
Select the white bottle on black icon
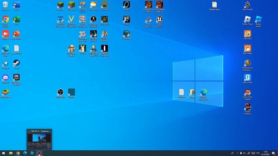click(104, 50)
